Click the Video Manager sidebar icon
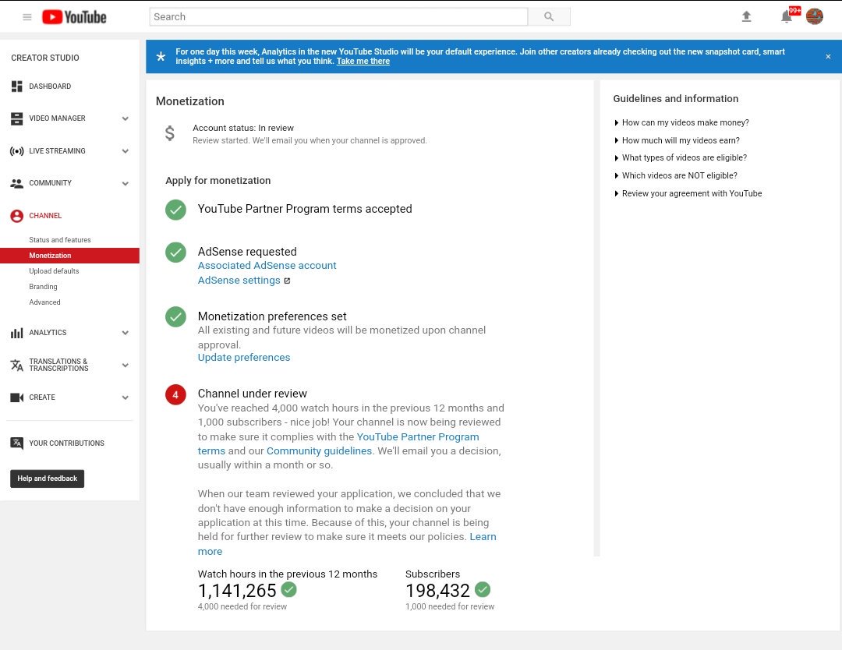The height and width of the screenshot is (650, 842). [x=16, y=118]
